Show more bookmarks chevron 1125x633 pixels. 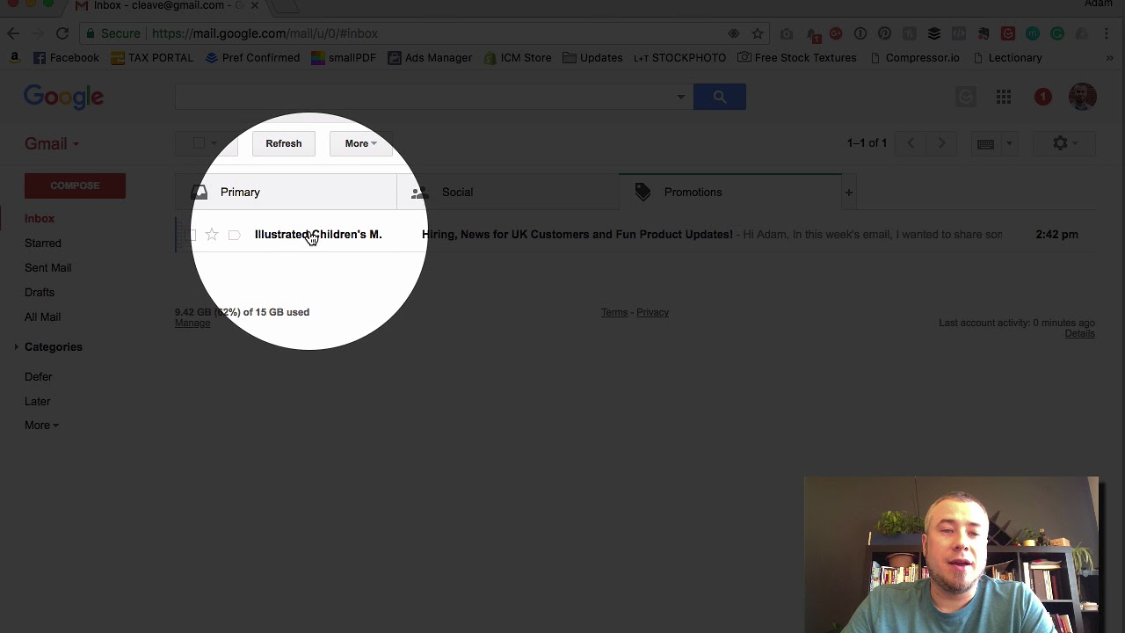[x=1110, y=58]
